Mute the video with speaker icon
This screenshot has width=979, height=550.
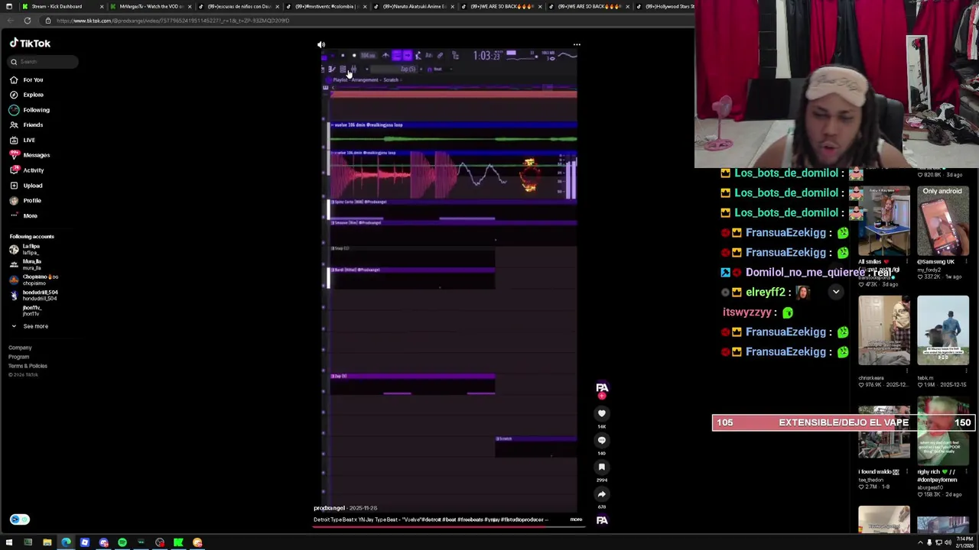coord(321,44)
